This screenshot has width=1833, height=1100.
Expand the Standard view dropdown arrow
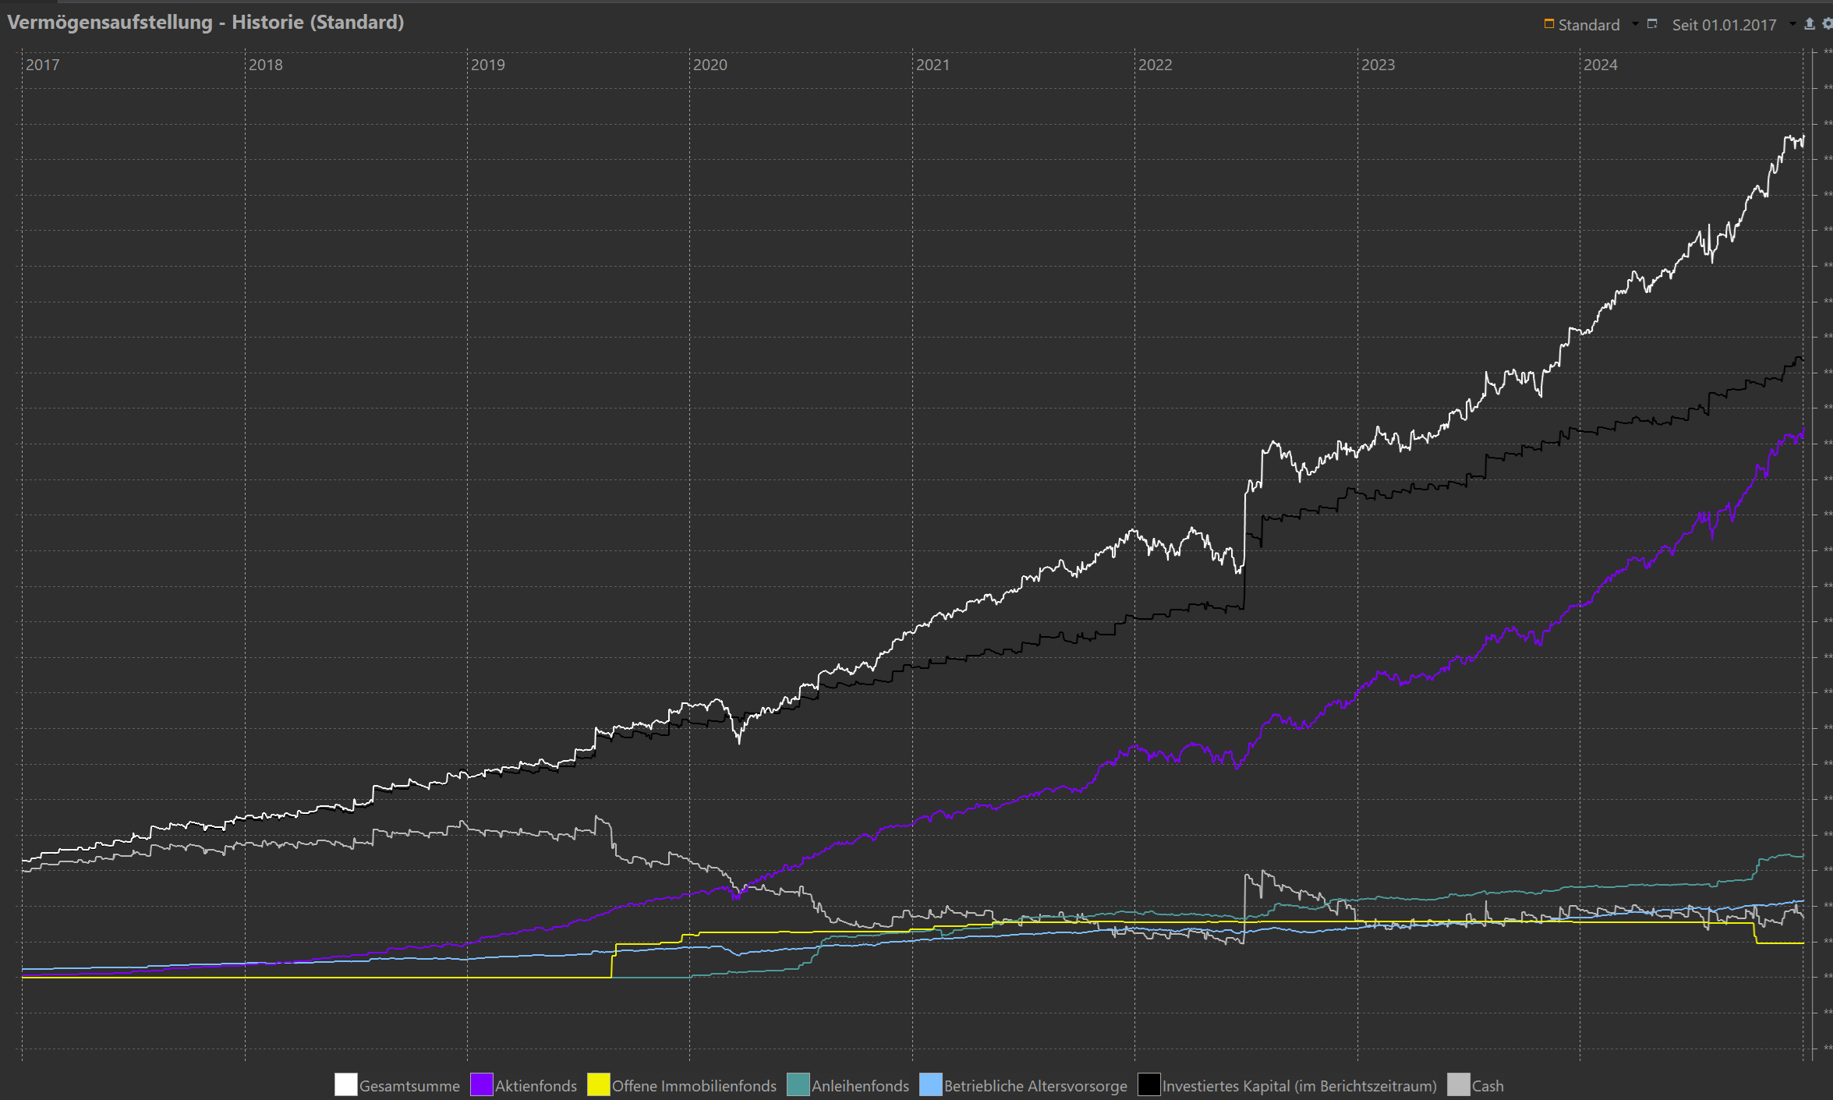(1636, 24)
